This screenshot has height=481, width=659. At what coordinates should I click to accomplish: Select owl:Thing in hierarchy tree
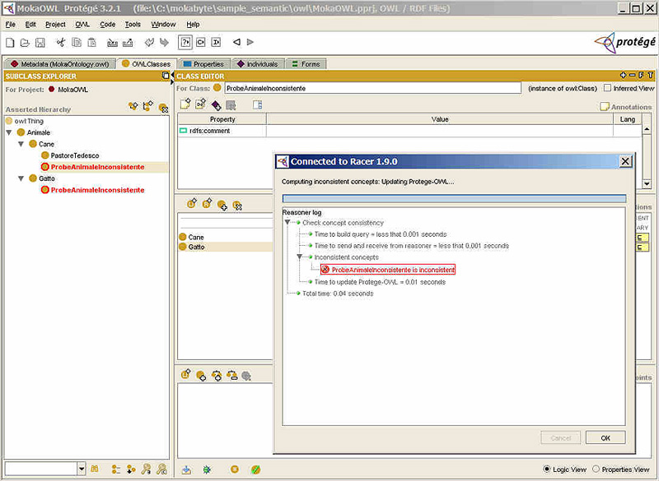[x=29, y=121]
